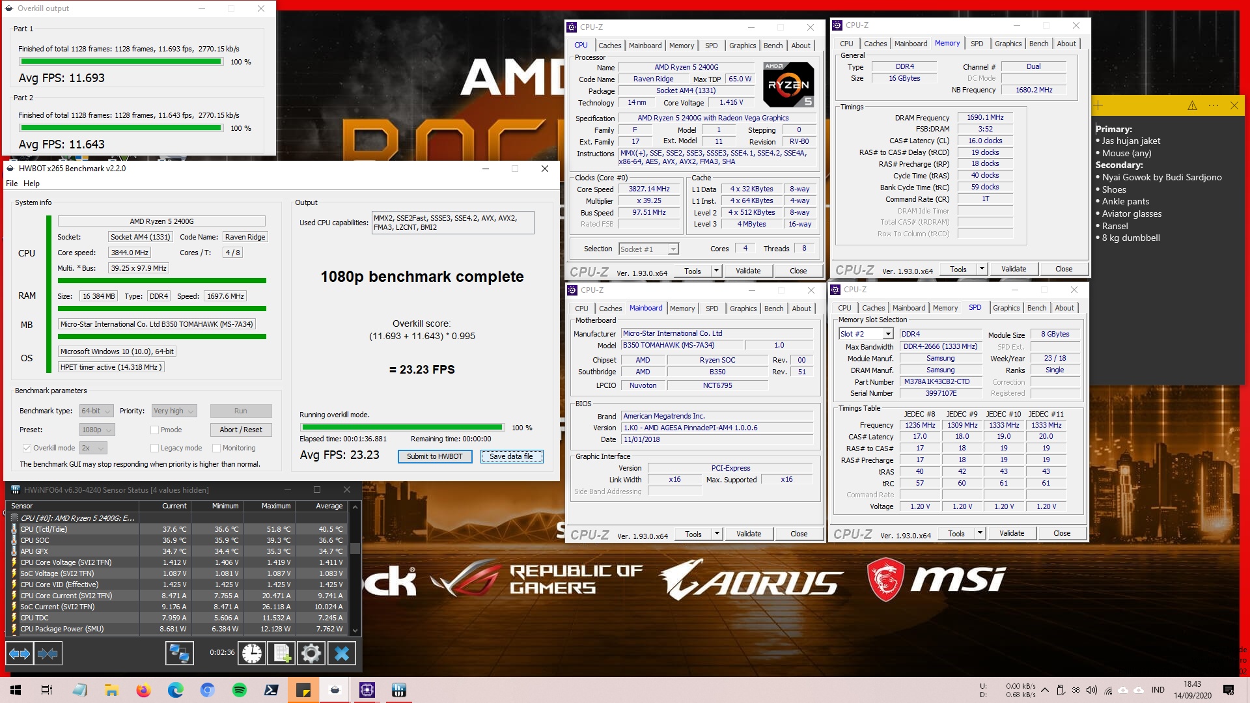Launch Firefox from taskbar

pos(143,690)
